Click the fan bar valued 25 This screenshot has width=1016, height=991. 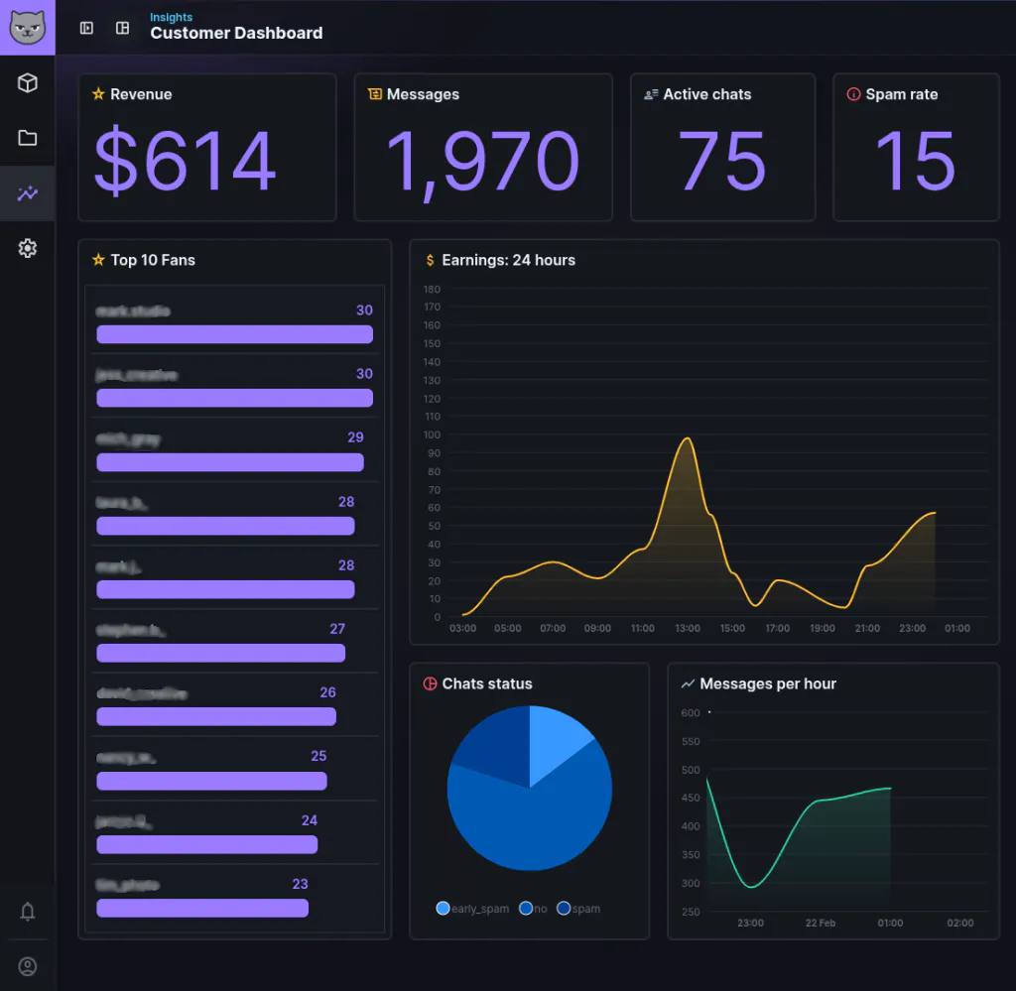click(x=212, y=781)
